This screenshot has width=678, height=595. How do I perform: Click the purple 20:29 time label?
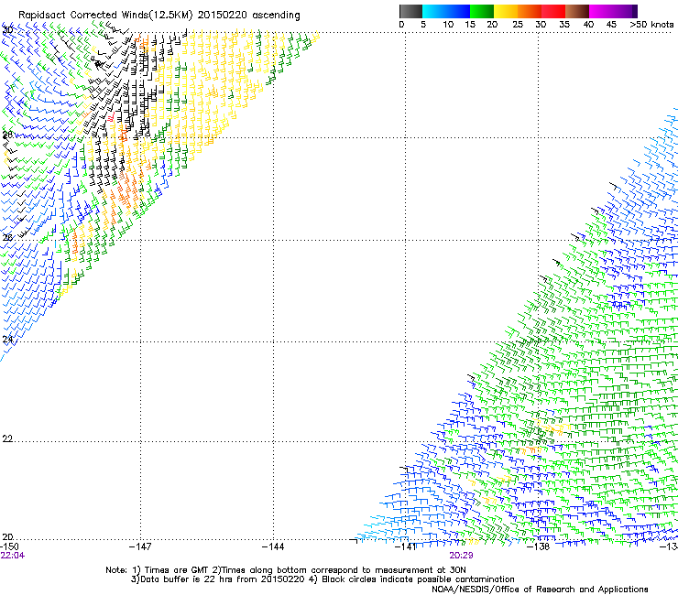click(x=461, y=556)
